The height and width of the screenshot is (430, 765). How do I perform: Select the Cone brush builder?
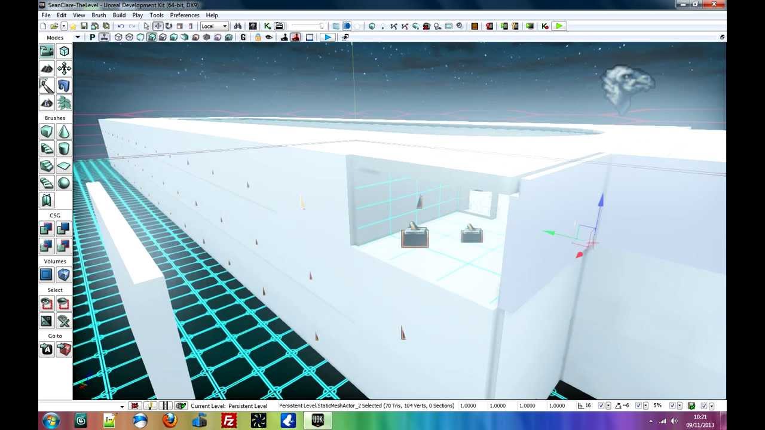point(64,131)
